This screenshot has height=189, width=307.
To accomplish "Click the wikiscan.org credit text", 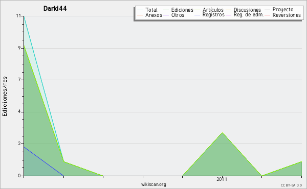I will pos(153,184).
